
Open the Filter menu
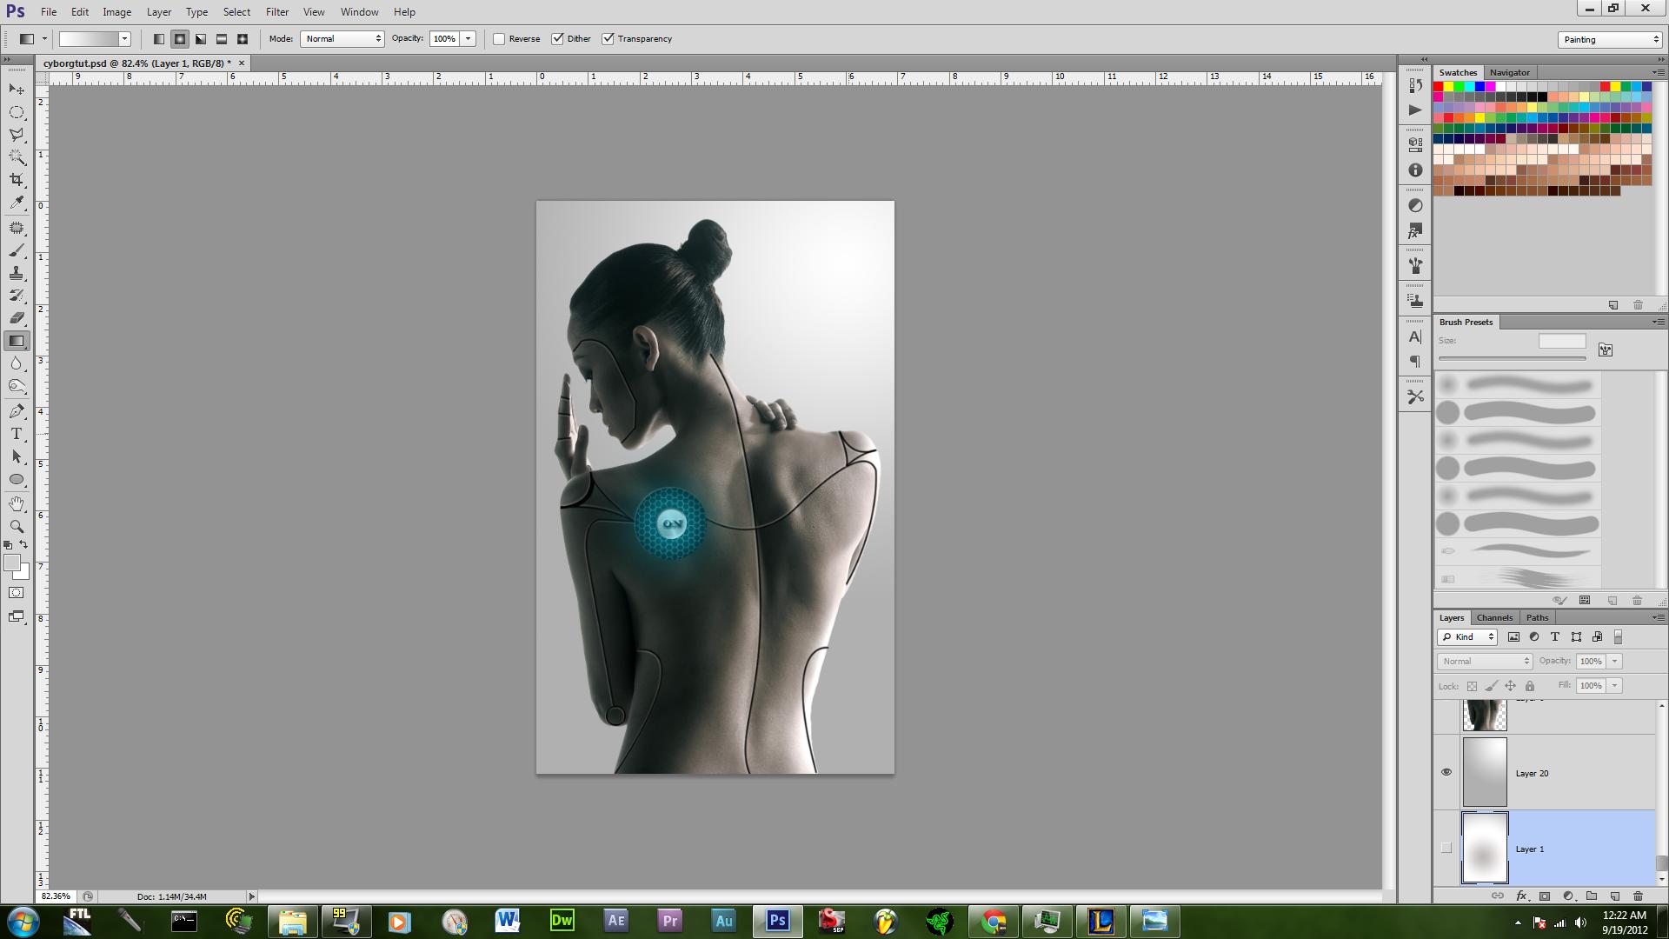coord(277,12)
